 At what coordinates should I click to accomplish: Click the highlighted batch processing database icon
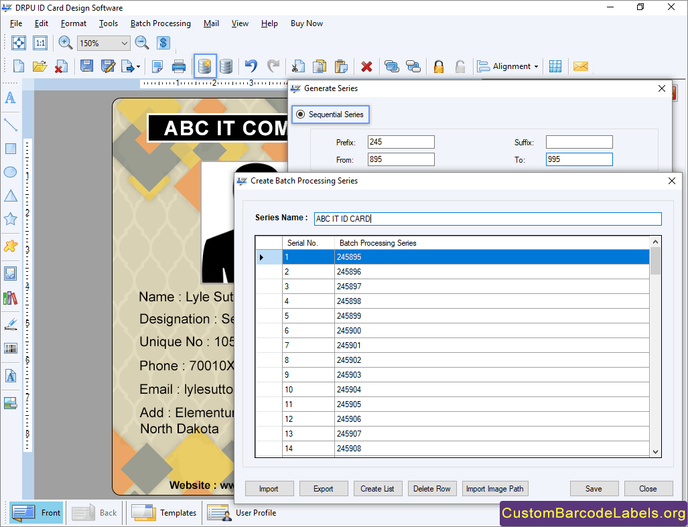click(205, 66)
